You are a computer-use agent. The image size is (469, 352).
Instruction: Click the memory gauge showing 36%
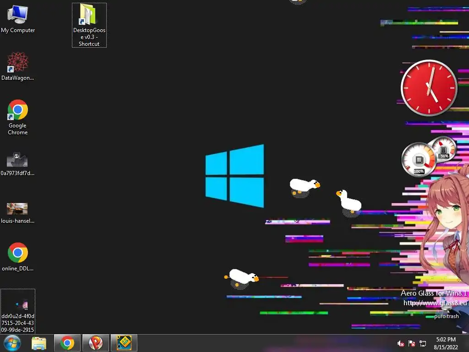[444, 149]
